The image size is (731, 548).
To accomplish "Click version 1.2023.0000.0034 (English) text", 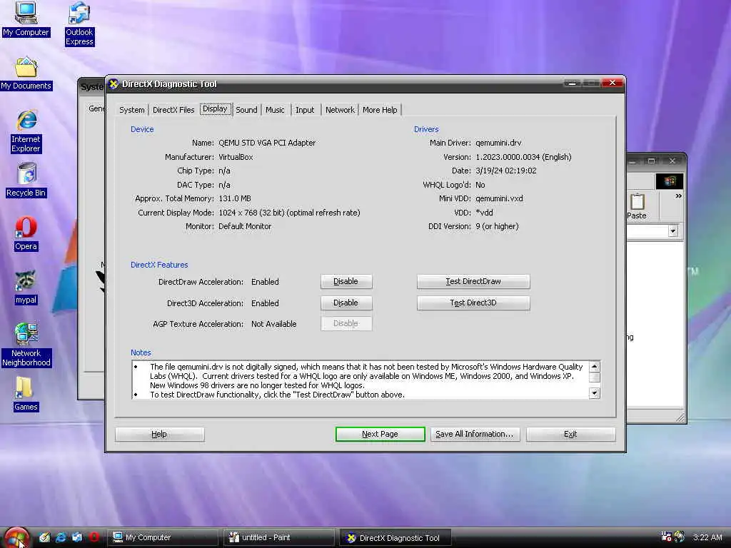I will tap(523, 157).
